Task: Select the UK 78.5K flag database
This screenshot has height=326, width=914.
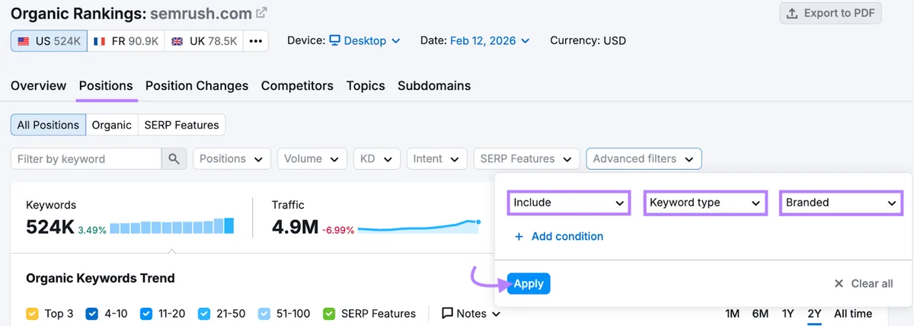Action: [204, 41]
